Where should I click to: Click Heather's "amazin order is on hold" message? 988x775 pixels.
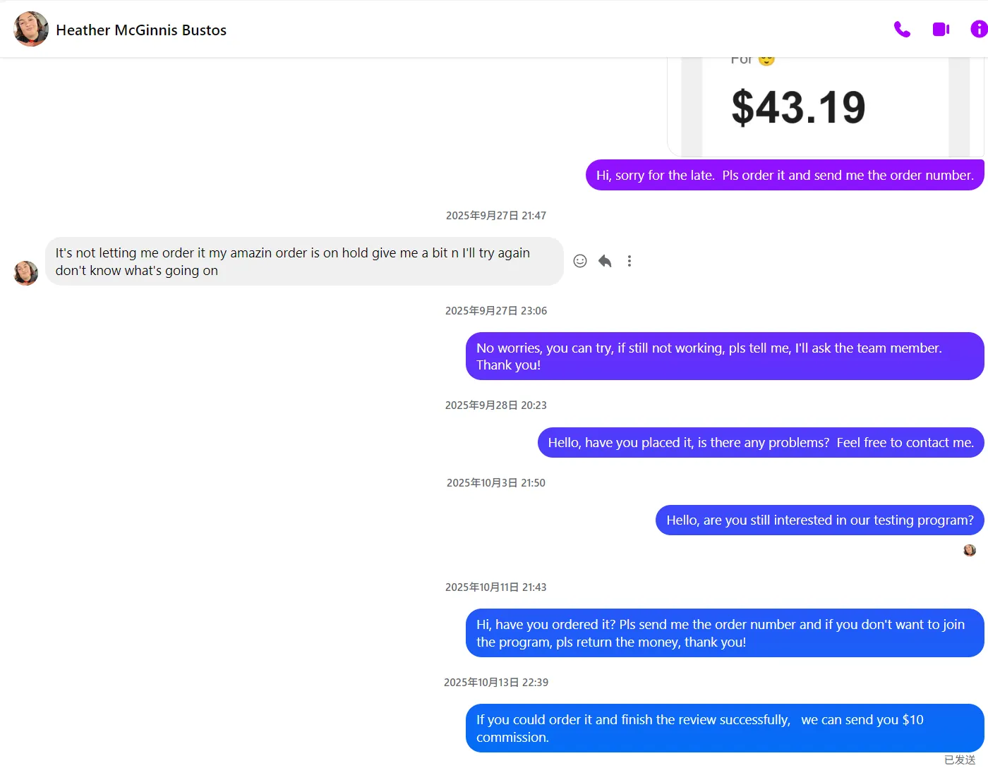click(303, 262)
